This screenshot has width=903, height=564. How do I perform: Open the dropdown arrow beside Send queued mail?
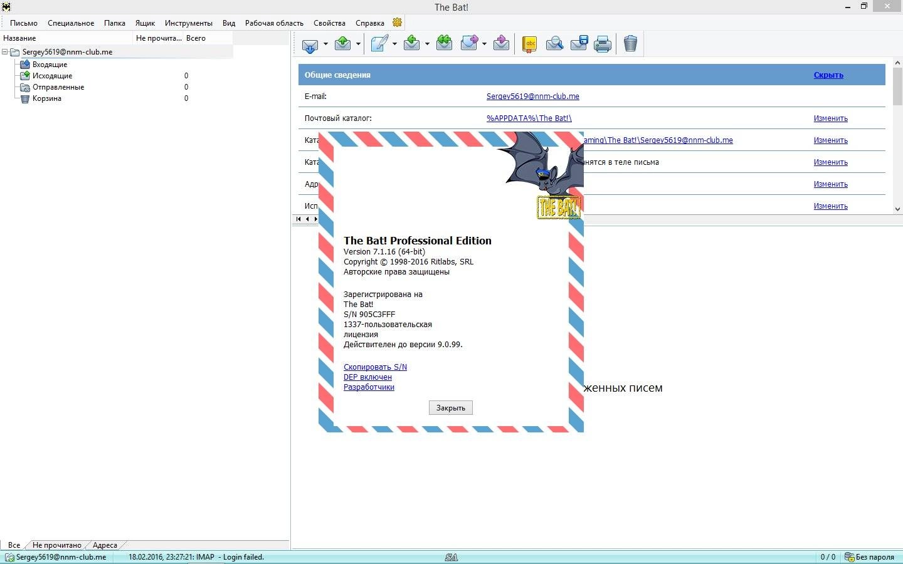coord(358,44)
